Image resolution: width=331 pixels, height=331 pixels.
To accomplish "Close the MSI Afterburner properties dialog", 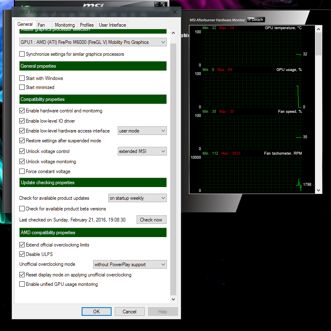I will point(175,12).
